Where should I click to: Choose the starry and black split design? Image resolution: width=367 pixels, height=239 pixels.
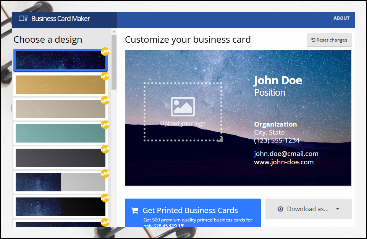click(60, 207)
